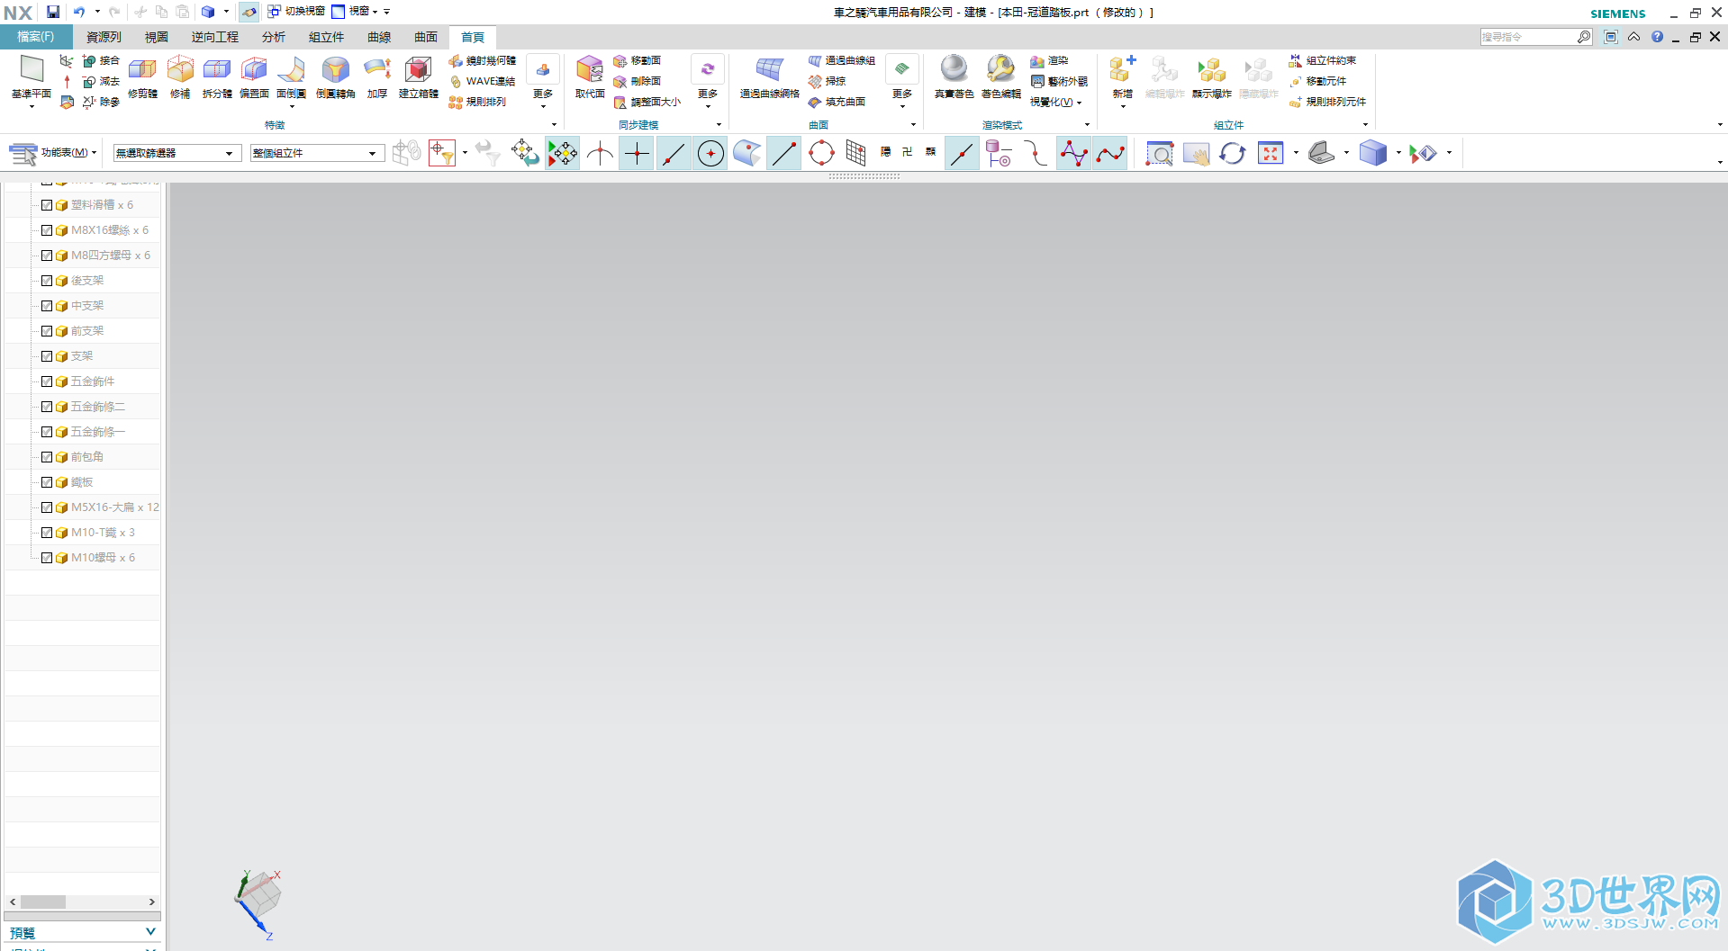Switch to the 分析 tab
The image size is (1728, 951).
(x=274, y=37)
